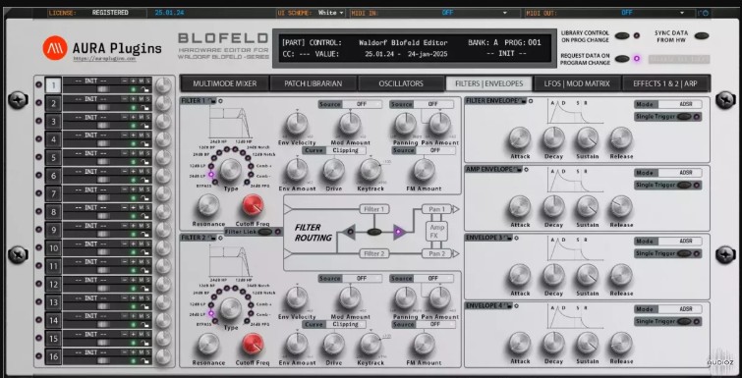Open Filter 2 Curve Clipping dropdown
Image resolution: width=742 pixels, height=378 pixels.
click(345, 325)
